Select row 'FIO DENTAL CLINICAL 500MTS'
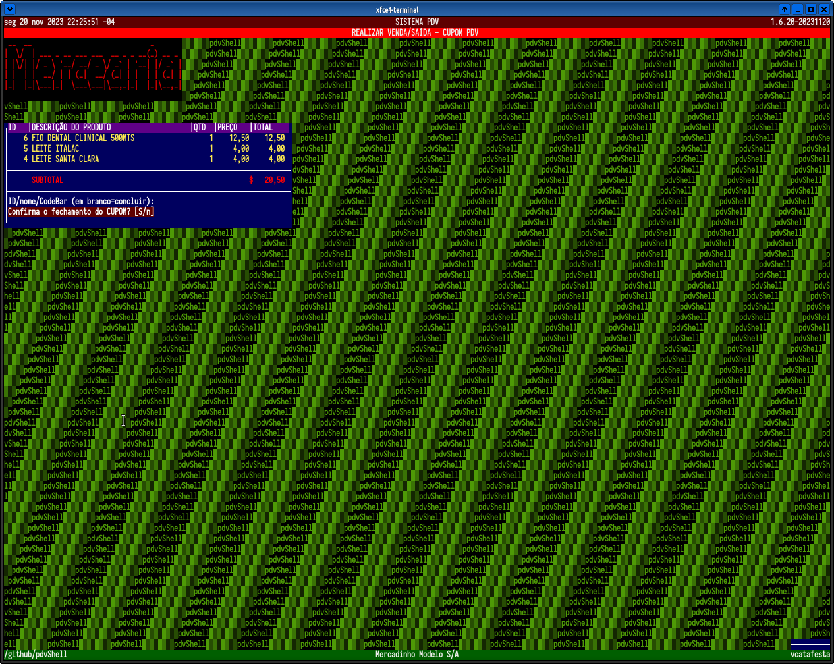The width and height of the screenshot is (834, 664). click(x=148, y=138)
